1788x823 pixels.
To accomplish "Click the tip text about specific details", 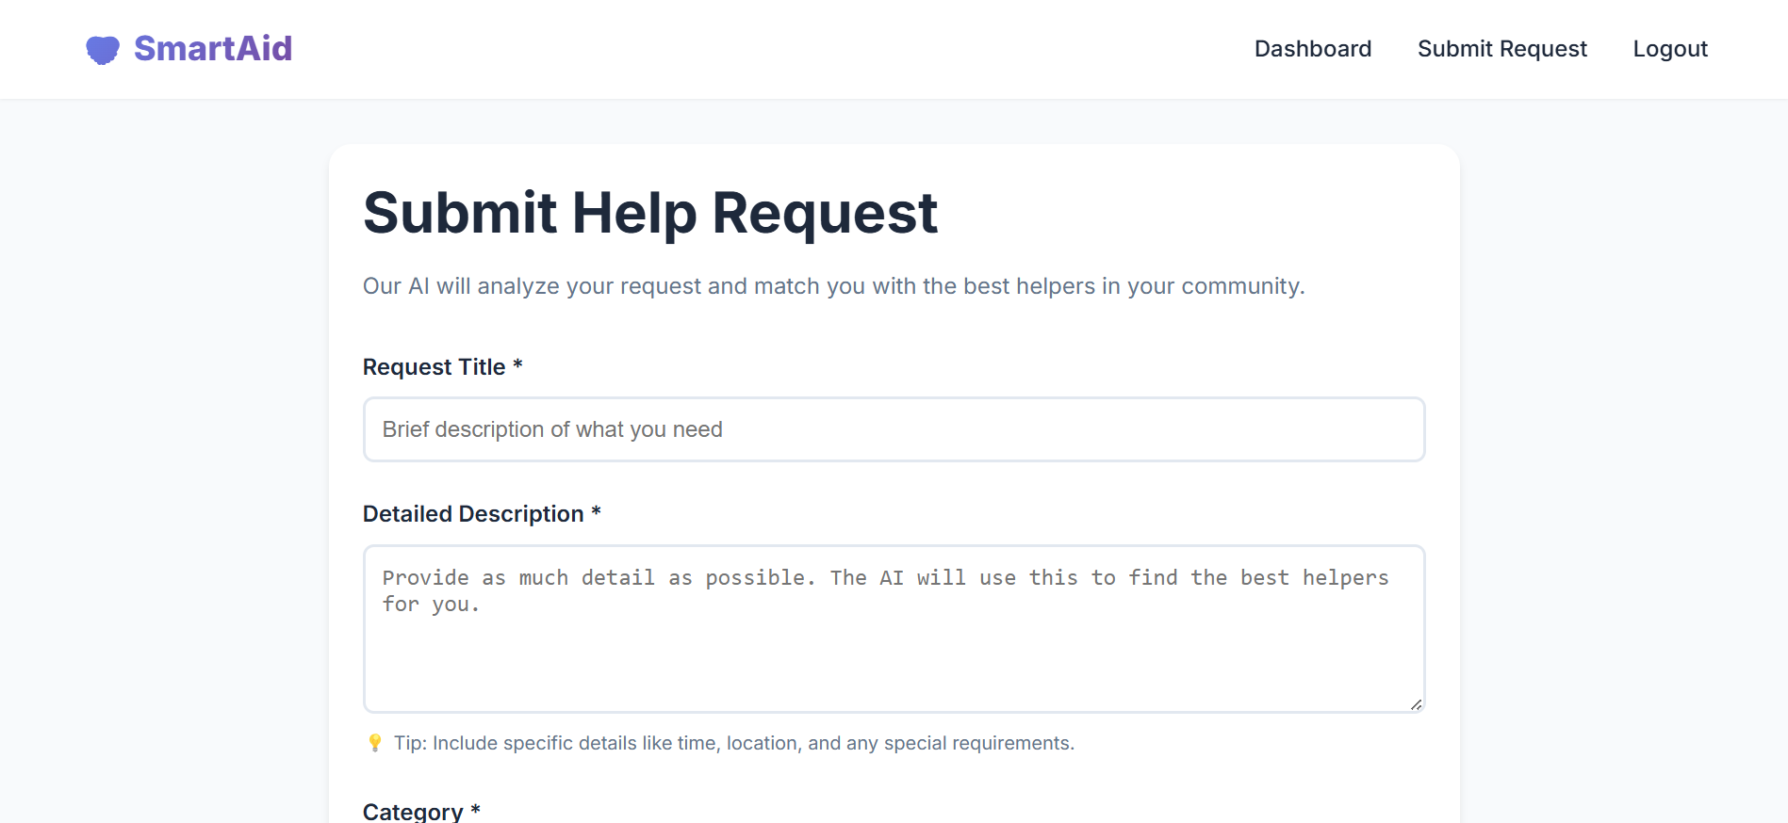I will coord(733,743).
